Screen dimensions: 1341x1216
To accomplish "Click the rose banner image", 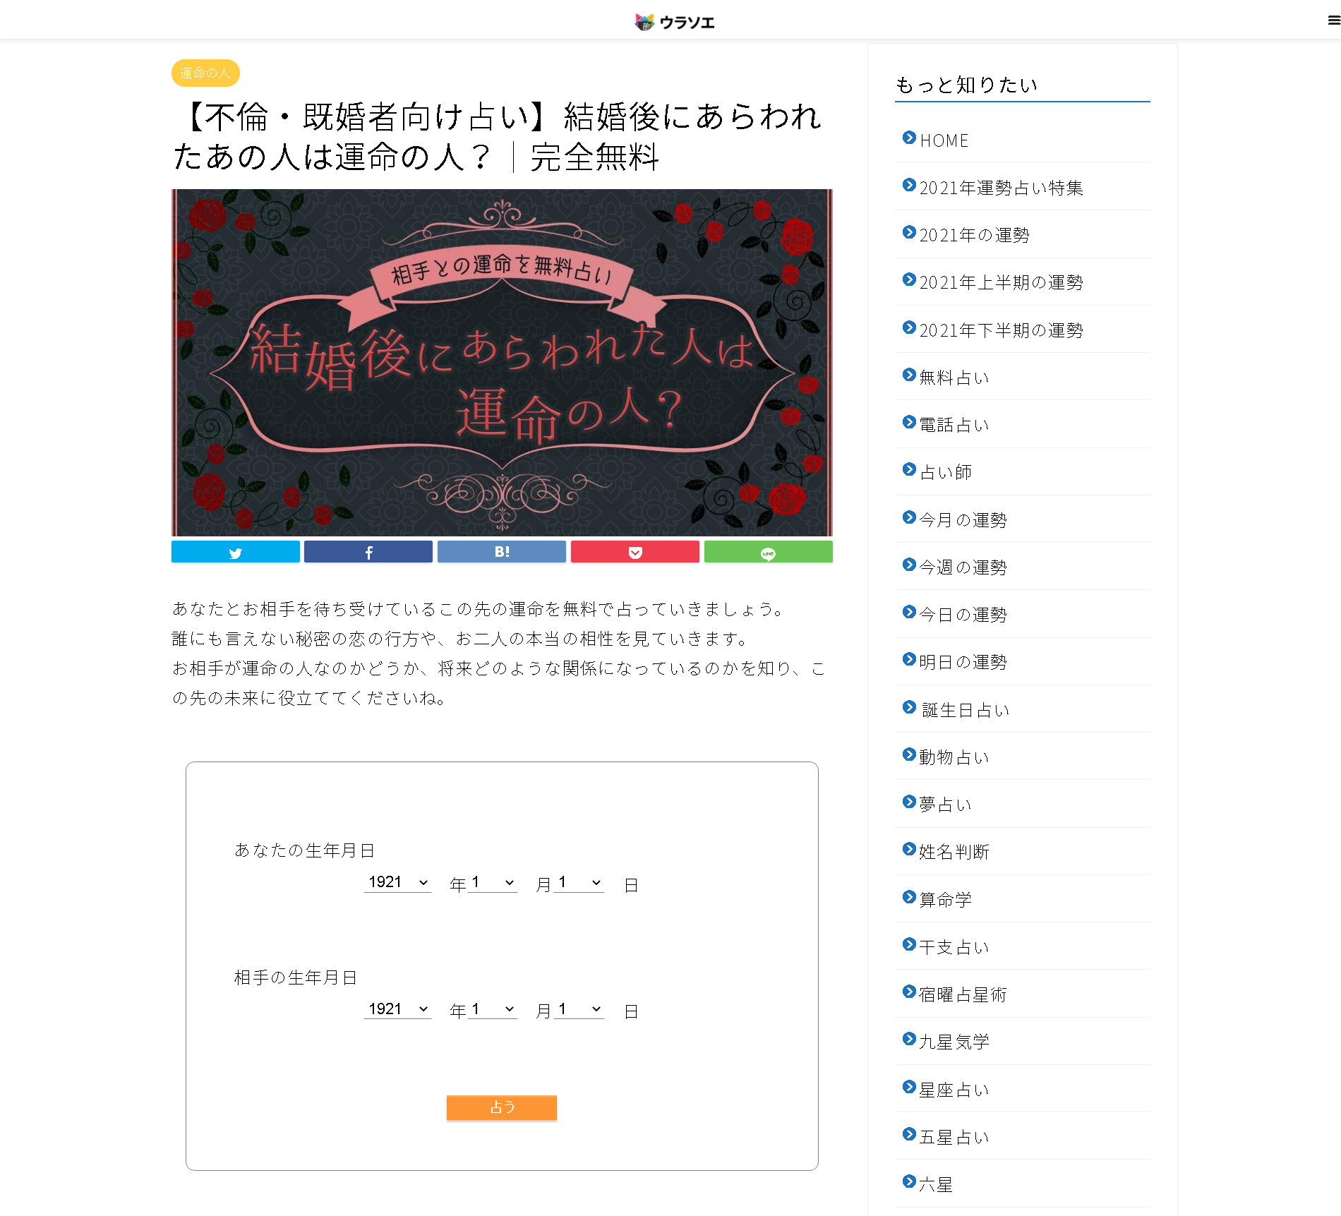I will 502,362.
